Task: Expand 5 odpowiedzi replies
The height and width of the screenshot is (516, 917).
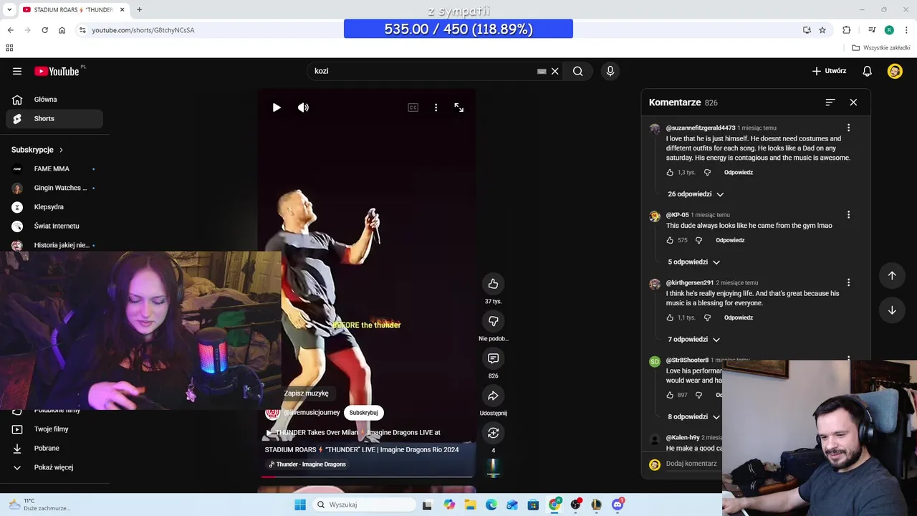Action: [693, 262]
